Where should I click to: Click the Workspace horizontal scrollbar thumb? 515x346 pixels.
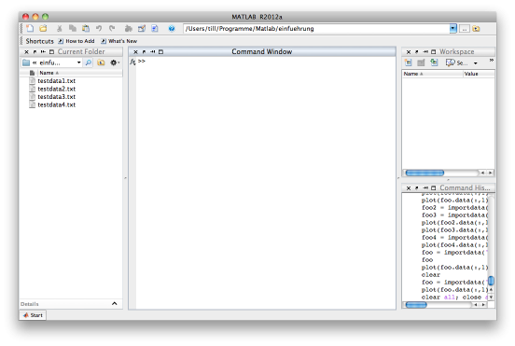[425, 173]
